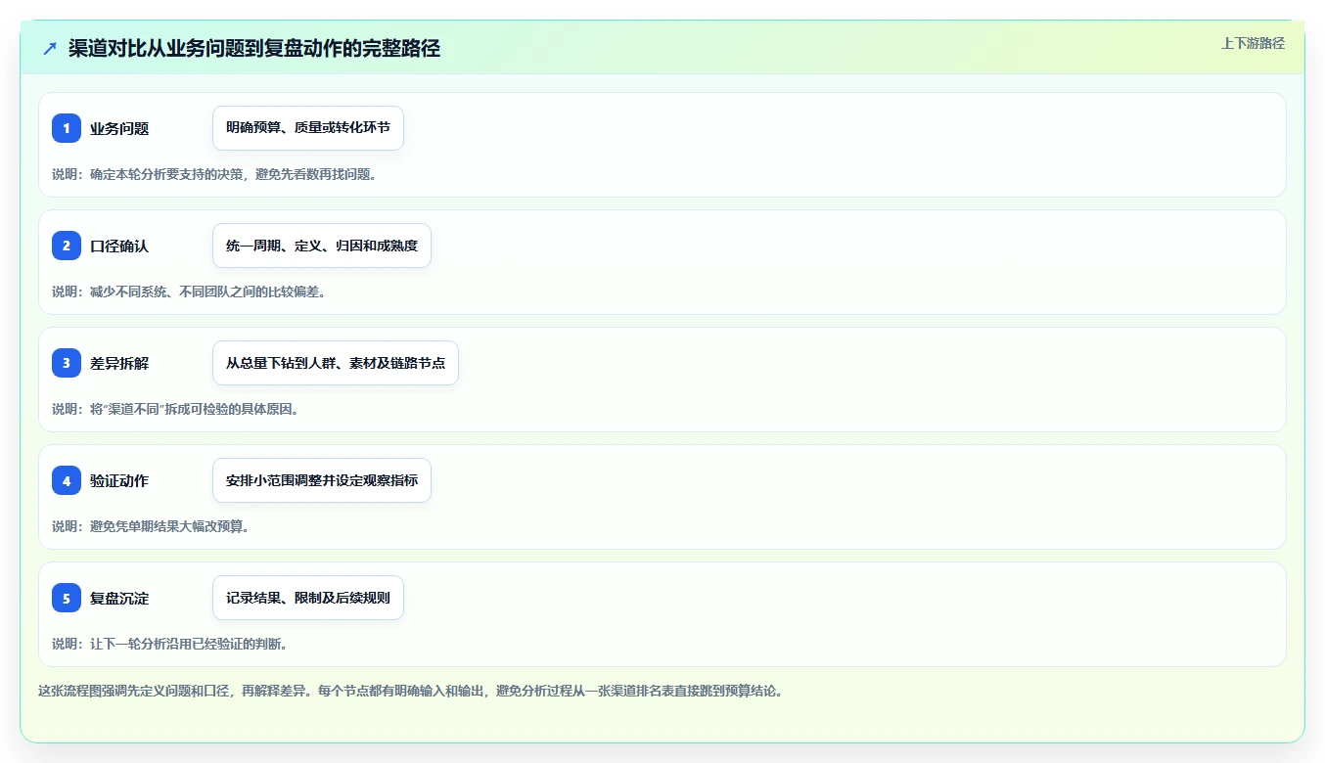Click the step number 5 badge
The width and height of the screenshot is (1325, 763).
click(x=67, y=598)
